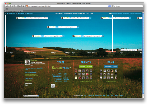148x105 pixels.
Task: Click Olivia Bell's profile picture
Action: coord(27,62)
